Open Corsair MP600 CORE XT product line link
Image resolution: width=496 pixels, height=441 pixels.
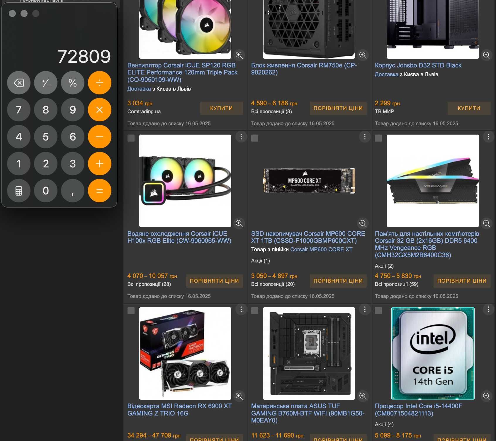pyautogui.click(x=321, y=250)
